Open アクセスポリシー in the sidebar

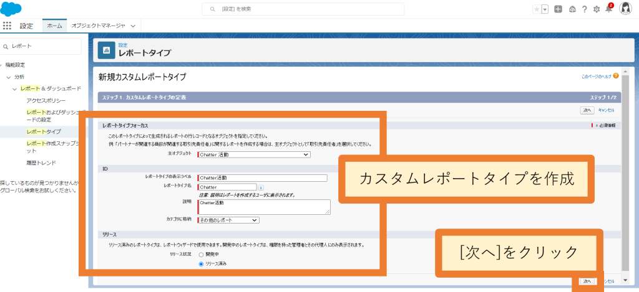point(46,100)
